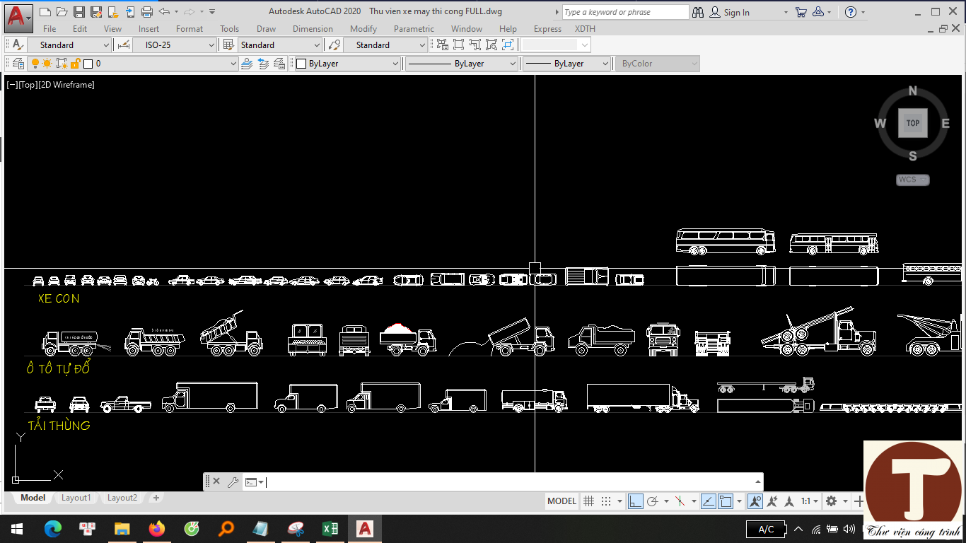Image resolution: width=966 pixels, height=543 pixels.
Task: Toggle the drawing grid display
Action: [x=588, y=501]
